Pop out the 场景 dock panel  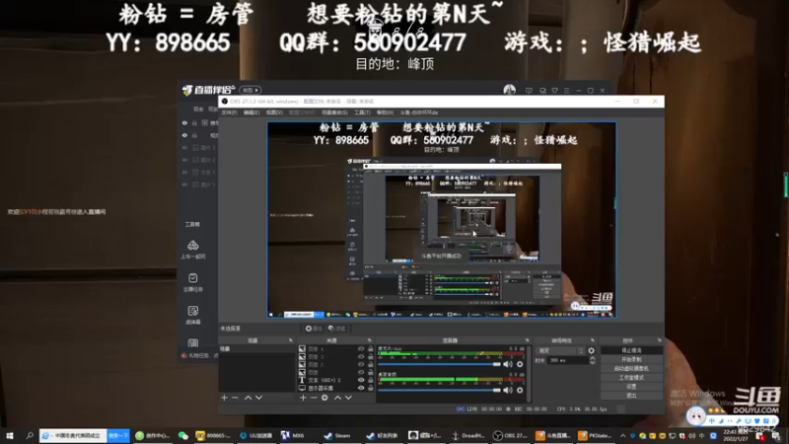[x=290, y=340]
